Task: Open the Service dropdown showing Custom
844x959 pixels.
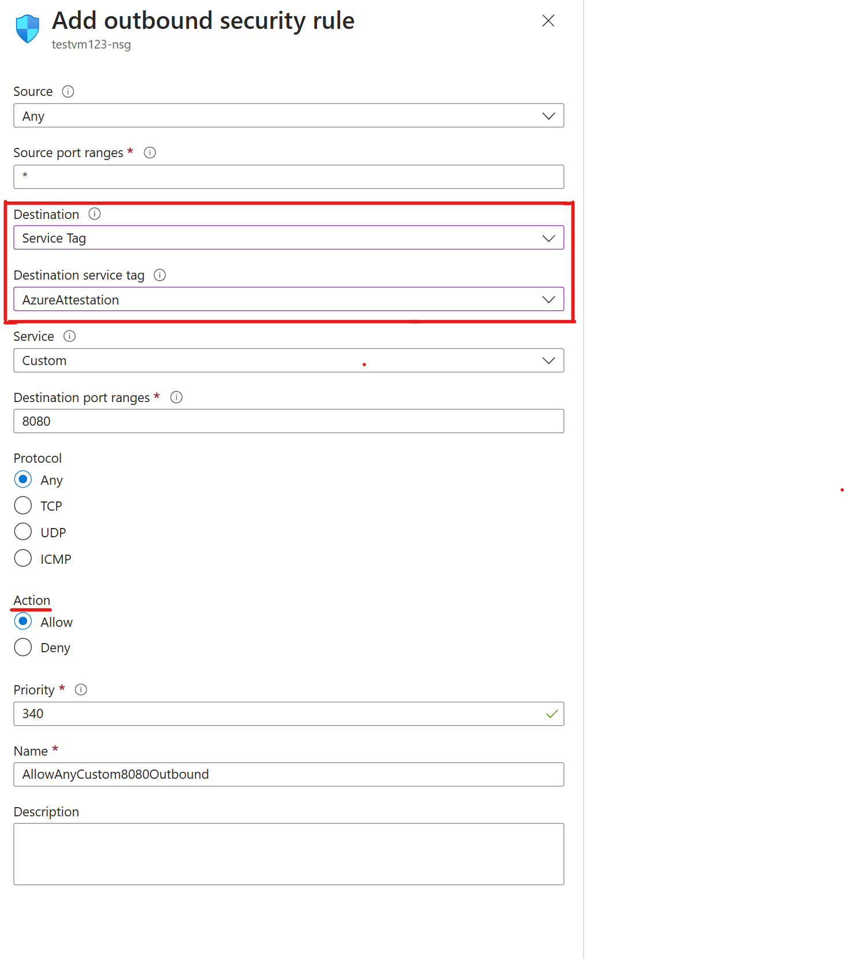Action: pos(289,360)
